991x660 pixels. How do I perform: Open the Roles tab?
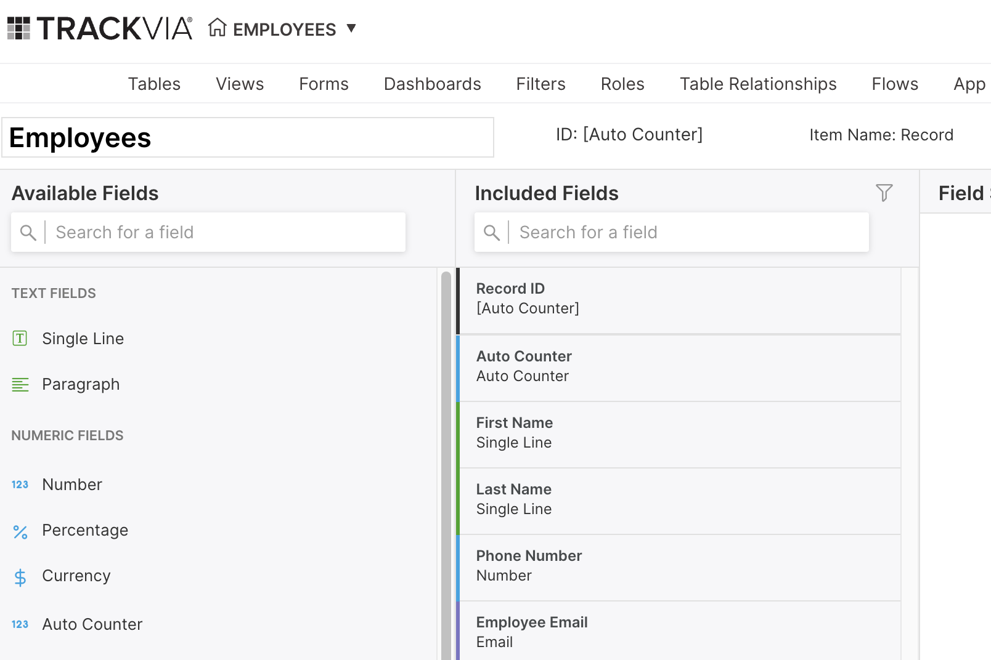pyautogui.click(x=622, y=84)
